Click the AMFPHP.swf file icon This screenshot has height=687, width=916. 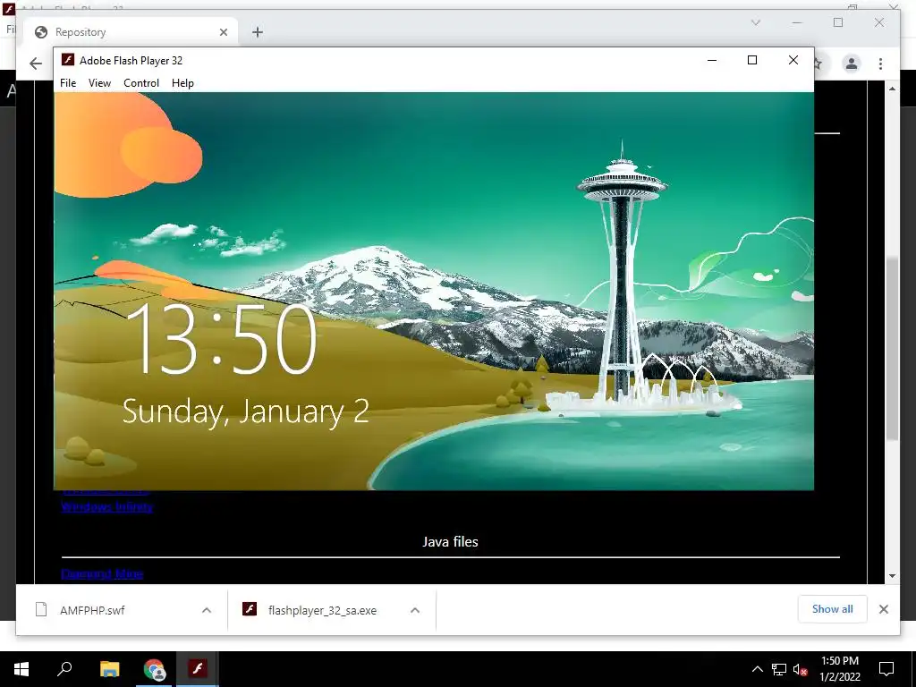pos(41,609)
